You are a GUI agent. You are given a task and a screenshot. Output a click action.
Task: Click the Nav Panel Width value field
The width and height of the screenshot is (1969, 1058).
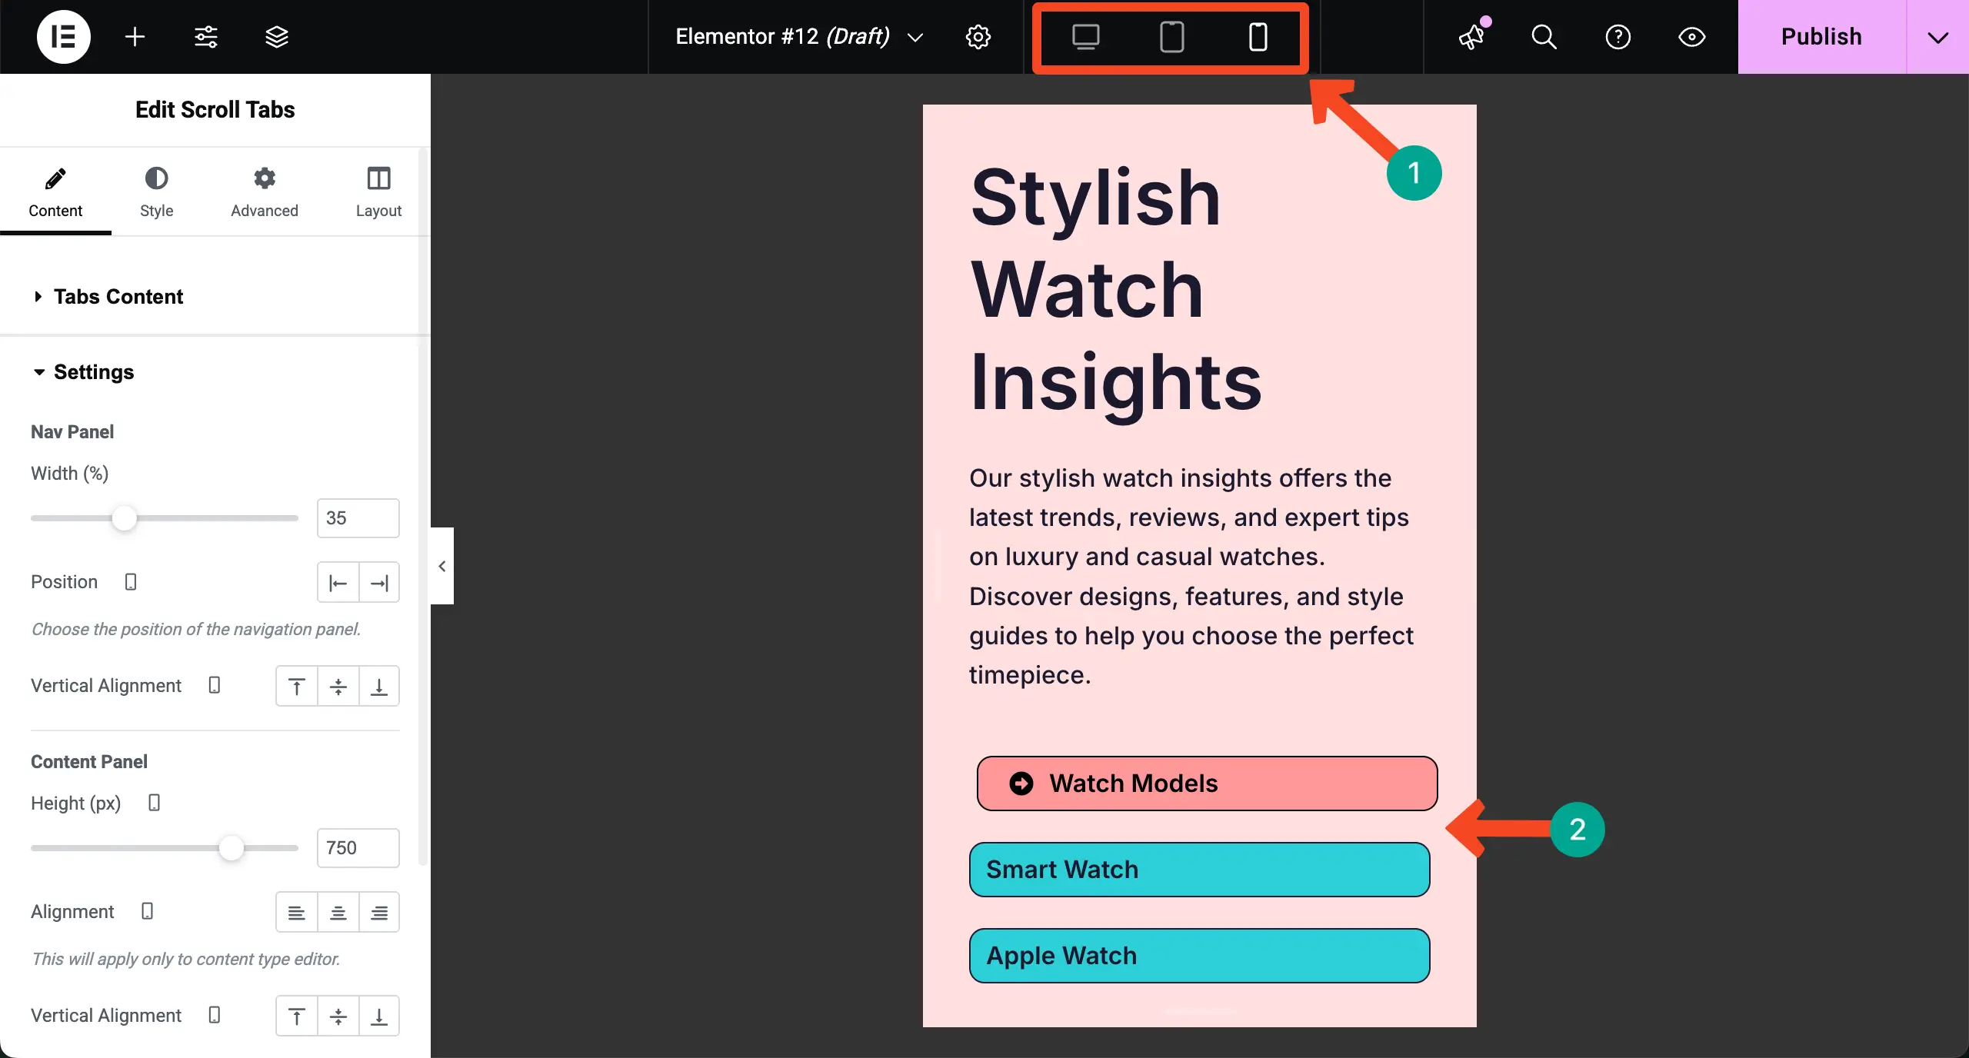358,518
